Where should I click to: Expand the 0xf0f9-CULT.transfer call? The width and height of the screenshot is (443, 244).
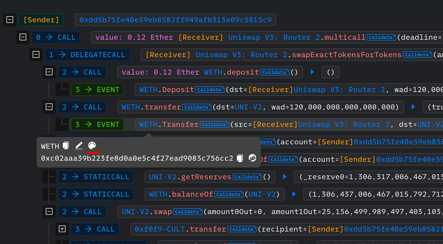click(62, 229)
